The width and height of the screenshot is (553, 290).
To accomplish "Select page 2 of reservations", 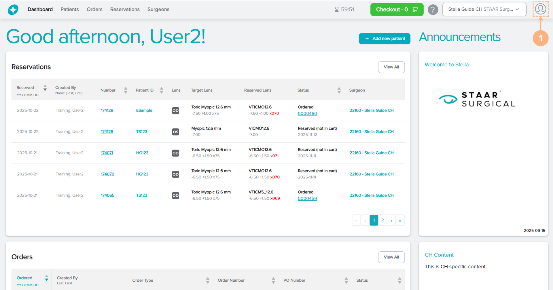I will click(382, 221).
